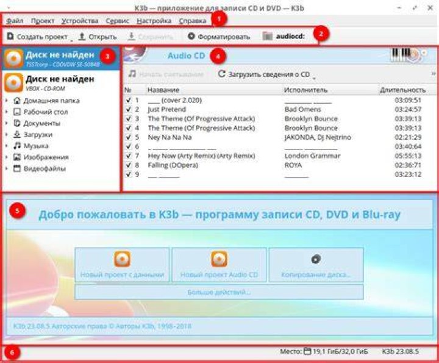Click the Создать проект toolbar icon
The image size is (439, 363).
pos(10,37)
